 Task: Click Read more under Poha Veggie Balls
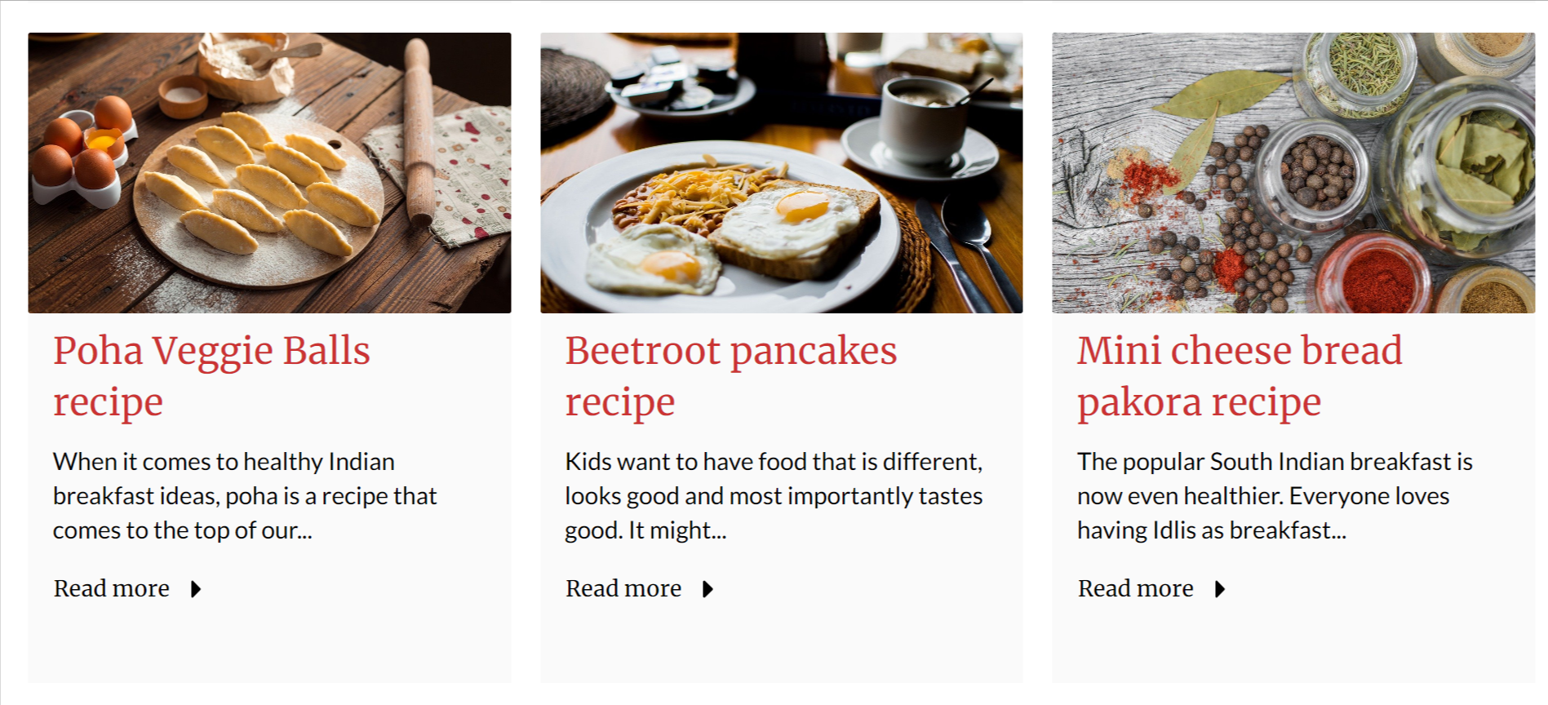[x=112, y=588]
